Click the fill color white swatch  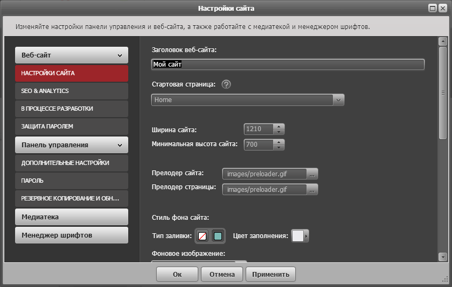pos(298,236)
